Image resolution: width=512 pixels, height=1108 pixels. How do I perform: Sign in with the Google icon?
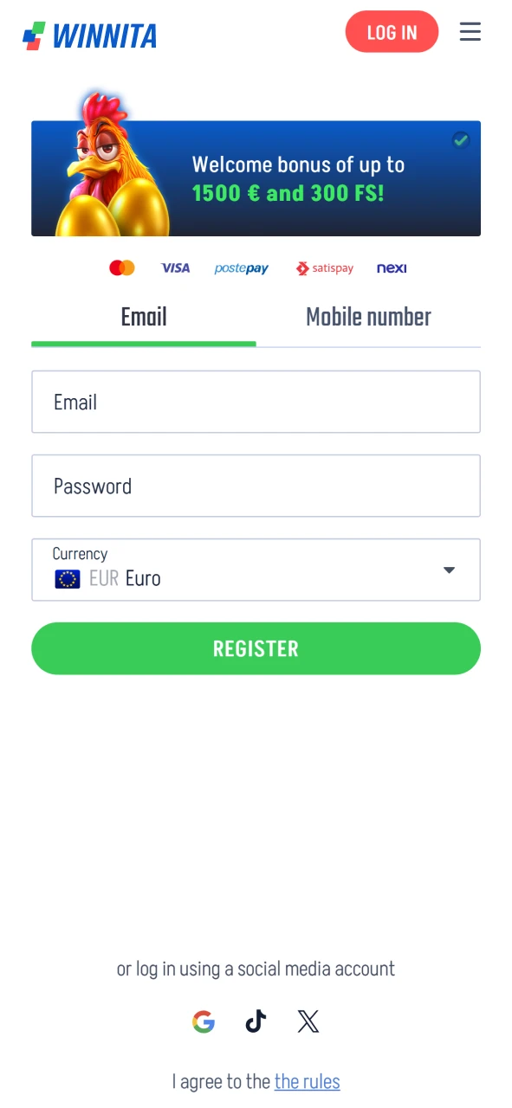204,1021
